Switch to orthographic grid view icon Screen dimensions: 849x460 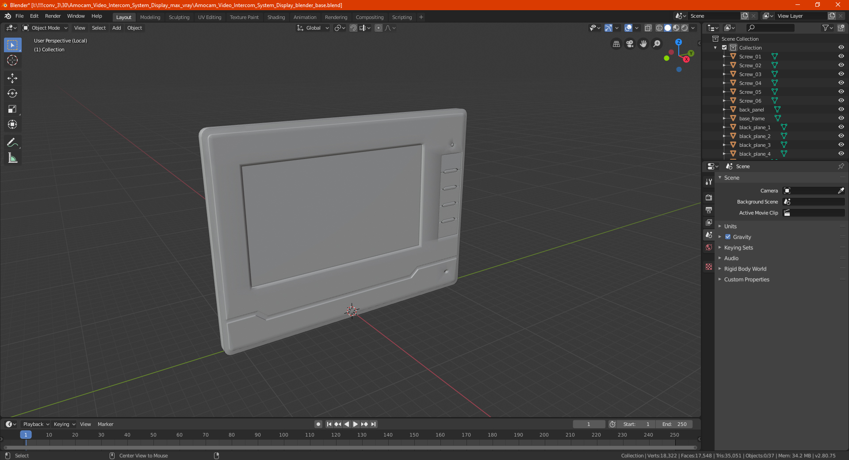[x=616, y=44]
